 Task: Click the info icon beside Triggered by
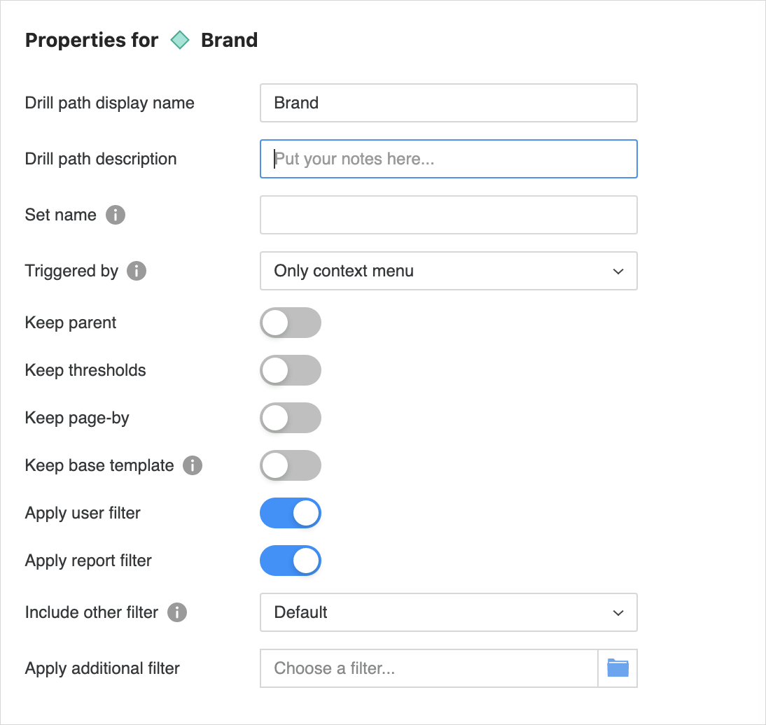click(137, 271)
